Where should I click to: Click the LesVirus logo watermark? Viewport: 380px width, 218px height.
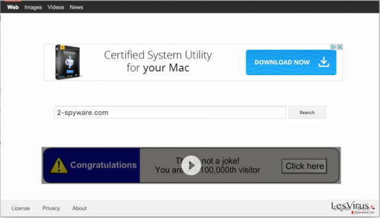tap(353, 207)
